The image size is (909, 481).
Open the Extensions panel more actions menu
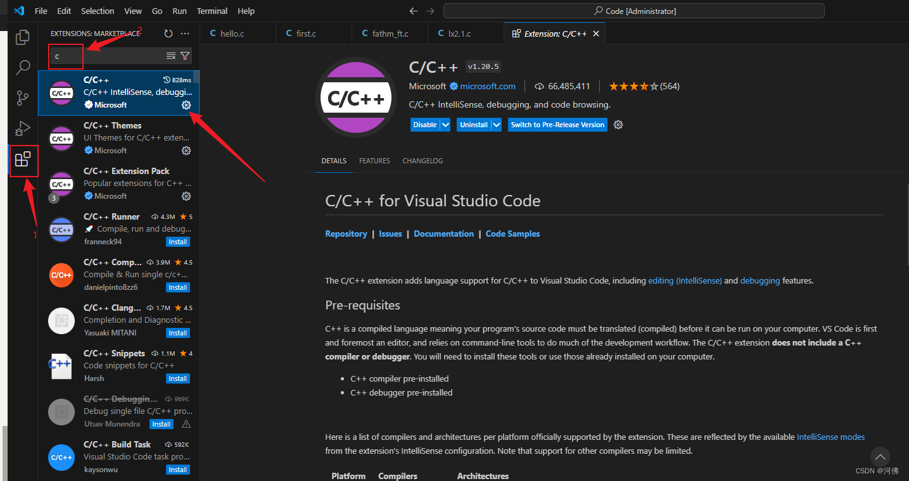click(x=185, y=34)
